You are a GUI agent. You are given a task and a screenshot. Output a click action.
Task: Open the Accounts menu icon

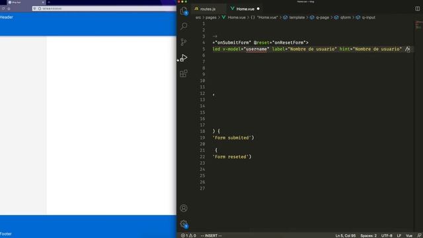pyautogui.click(x=184, y=208)
